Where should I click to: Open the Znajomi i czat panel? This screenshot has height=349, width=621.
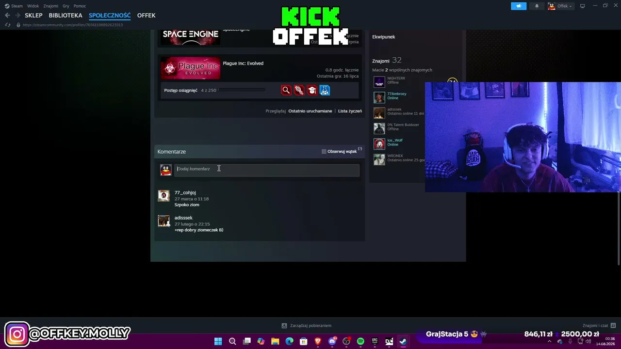pos(599,326)
